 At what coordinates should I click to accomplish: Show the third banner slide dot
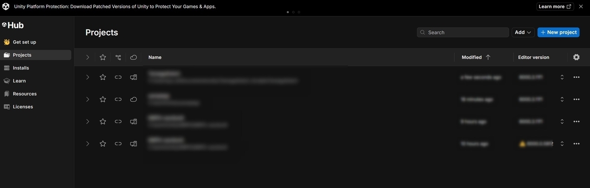(x=299, y=12)
